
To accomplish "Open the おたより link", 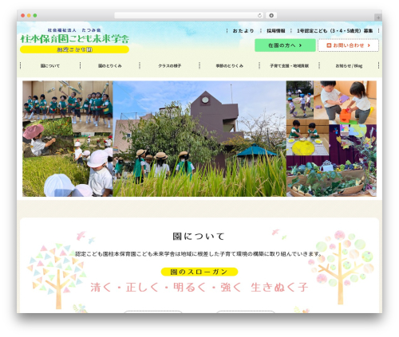I will point(243,31).
